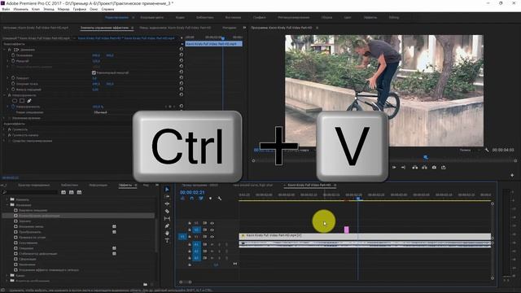
Task: Select the Type tool
Action: (167, 241)
